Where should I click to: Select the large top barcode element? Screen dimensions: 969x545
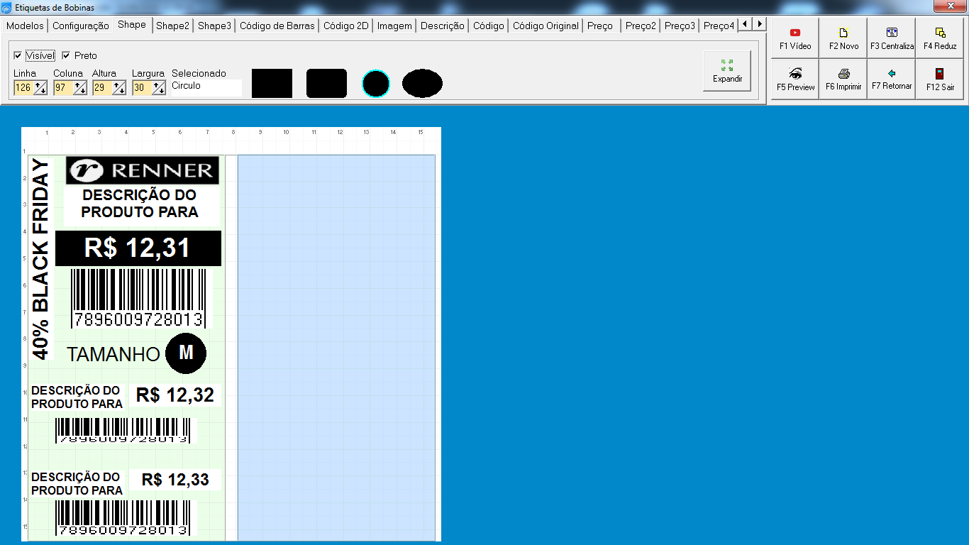(140, 298)
